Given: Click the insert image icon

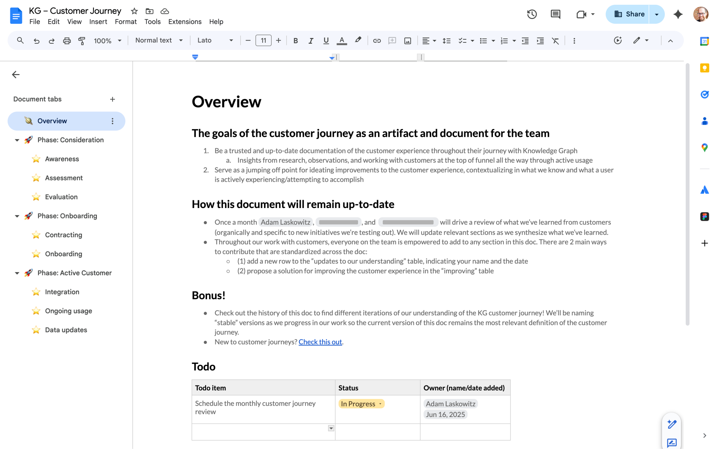Looking at the screenshot, I should click(x=407, y=41).
